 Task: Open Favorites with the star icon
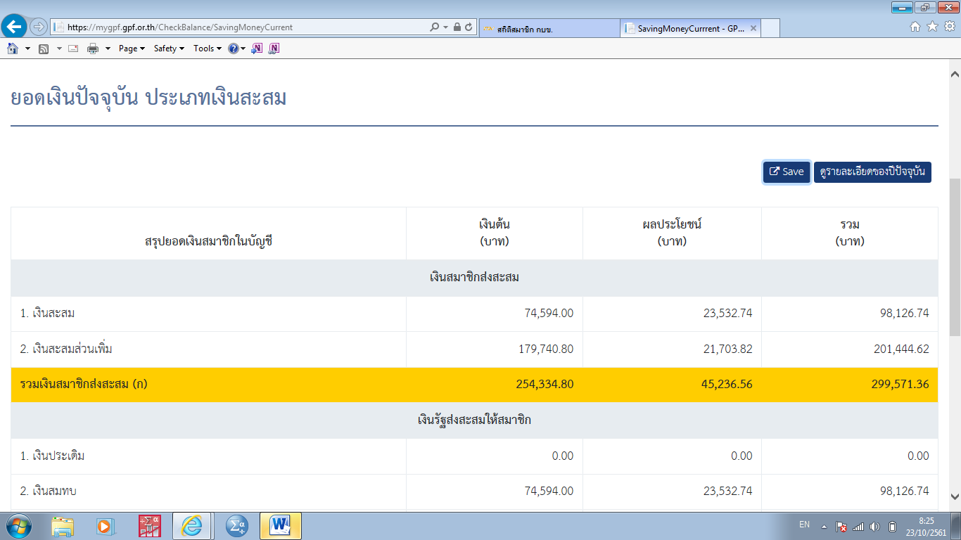[x=932, y=27]
